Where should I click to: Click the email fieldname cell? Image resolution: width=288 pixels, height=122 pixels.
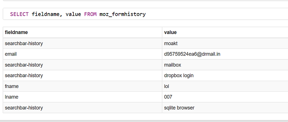point(83,54)
